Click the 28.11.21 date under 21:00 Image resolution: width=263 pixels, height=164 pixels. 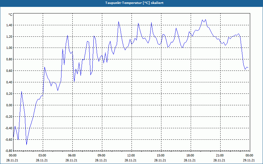(x=219, y=160)
